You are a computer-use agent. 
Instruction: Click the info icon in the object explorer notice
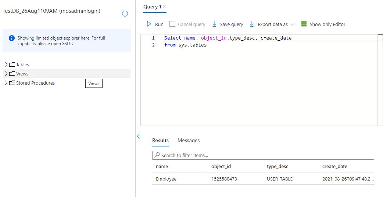(x=12, y=38)
